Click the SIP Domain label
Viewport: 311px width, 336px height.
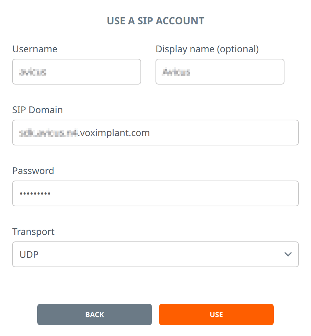pos(38,110)
